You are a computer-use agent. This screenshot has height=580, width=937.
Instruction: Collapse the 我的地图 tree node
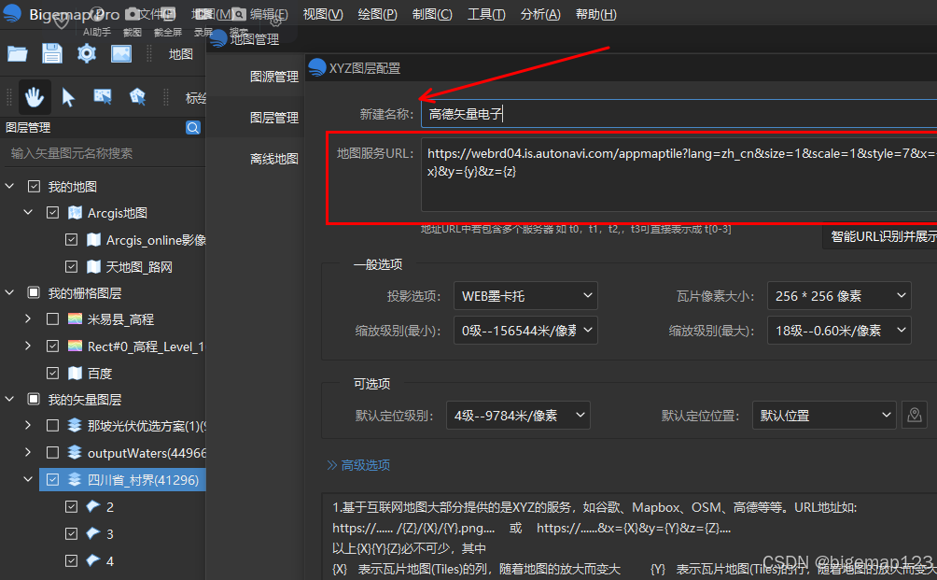click(x=9, y=186)
